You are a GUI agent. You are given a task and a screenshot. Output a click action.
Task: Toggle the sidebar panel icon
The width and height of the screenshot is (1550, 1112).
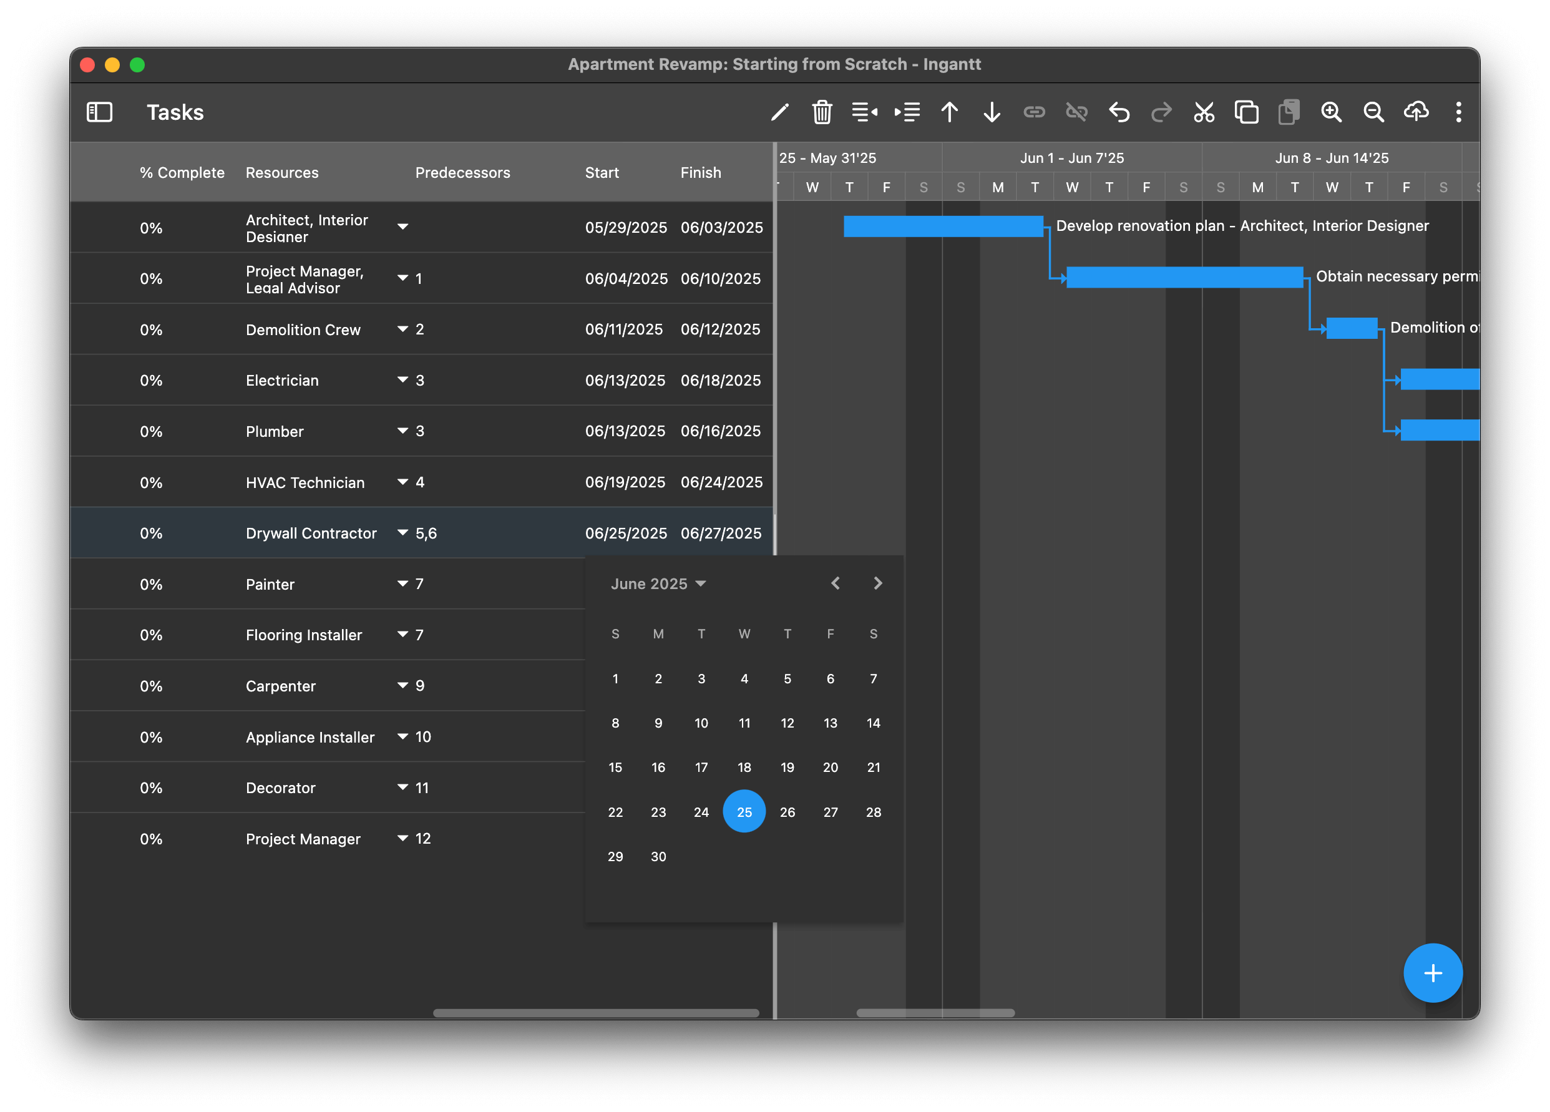[100, 112]
